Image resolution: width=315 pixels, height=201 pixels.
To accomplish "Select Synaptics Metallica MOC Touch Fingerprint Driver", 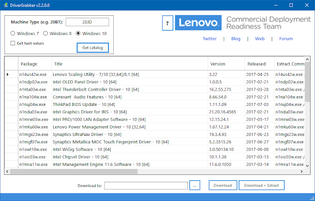I will (129, 142).
